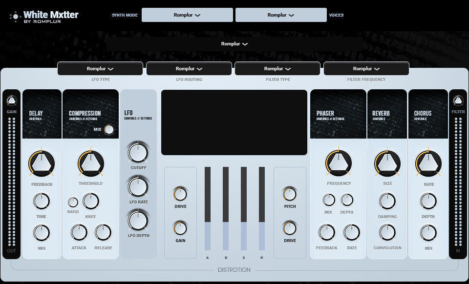
Task: Click the Chorus Rate knob
Action: tap(428, 163)
